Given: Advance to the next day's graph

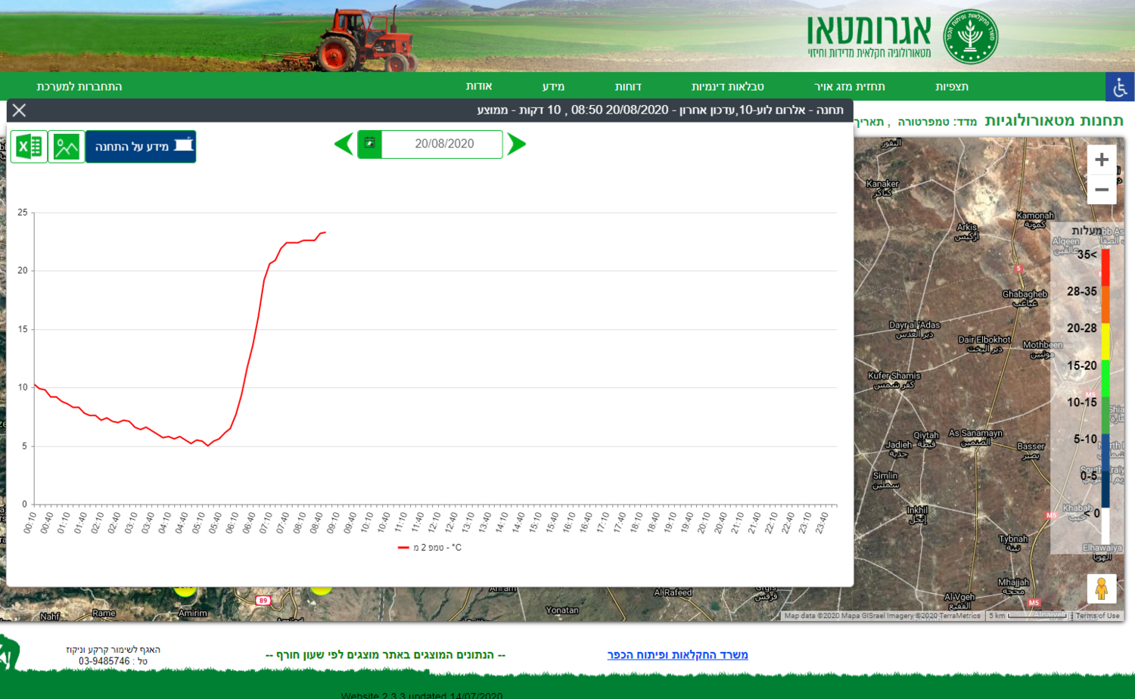Looking at the screenshot, I should (x=516, y=144).
